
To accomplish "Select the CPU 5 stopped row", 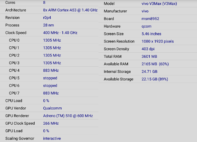I will point(49,78).
